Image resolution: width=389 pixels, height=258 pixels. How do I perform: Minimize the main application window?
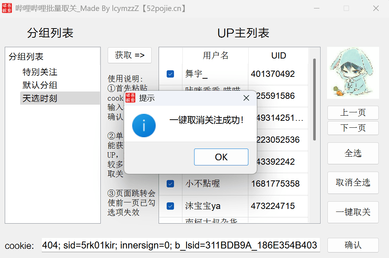(316, 8)
